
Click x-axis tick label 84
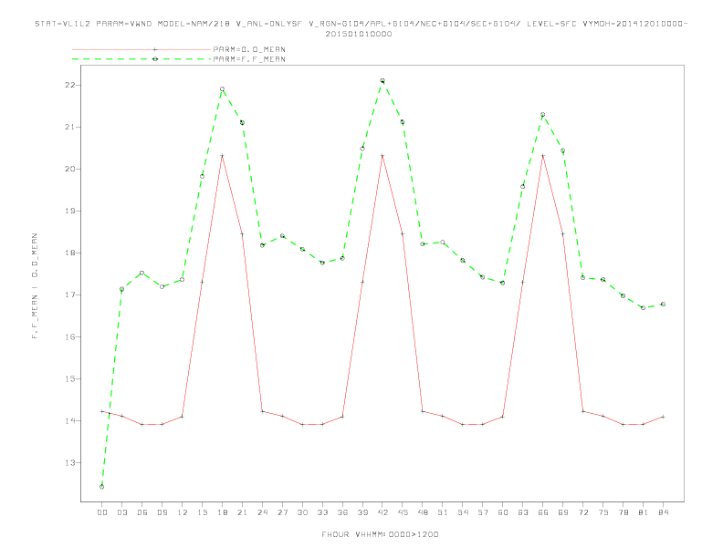point(664,512)
